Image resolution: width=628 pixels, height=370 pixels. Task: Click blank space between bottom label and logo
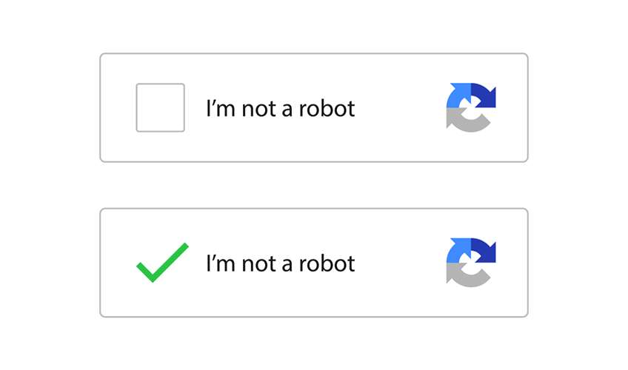click(x=400, y=263)
